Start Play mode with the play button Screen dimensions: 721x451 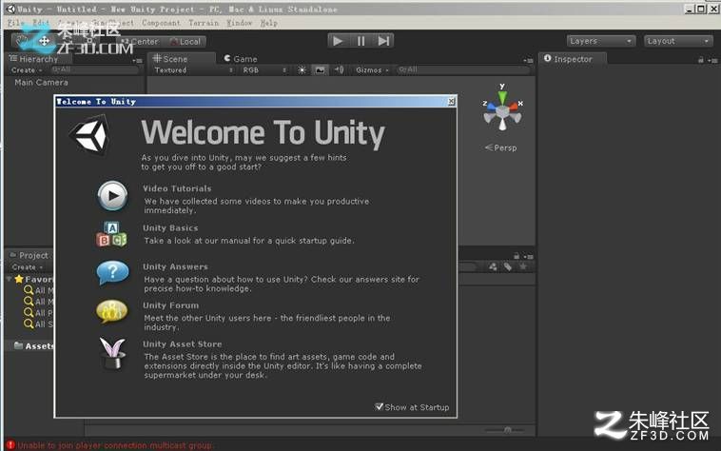point(338,41)
